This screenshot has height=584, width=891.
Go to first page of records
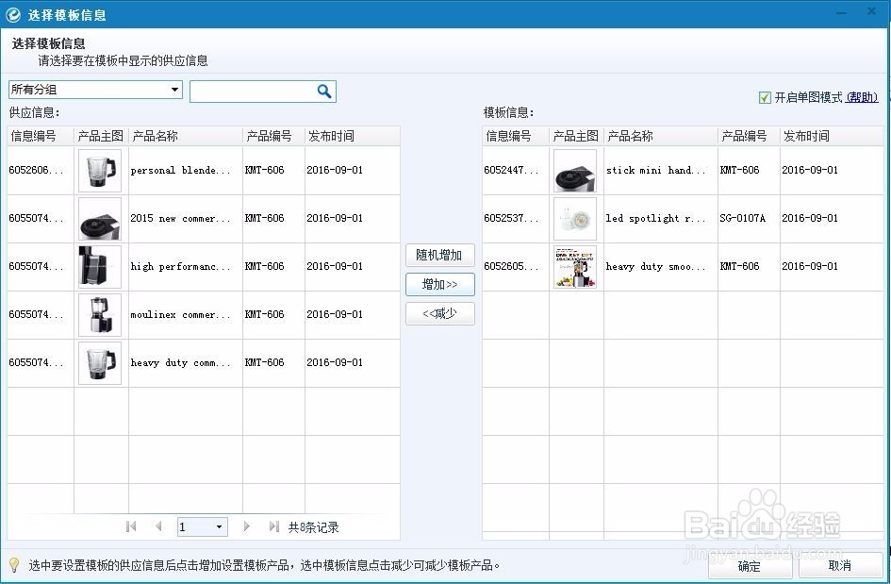(131, 526)
